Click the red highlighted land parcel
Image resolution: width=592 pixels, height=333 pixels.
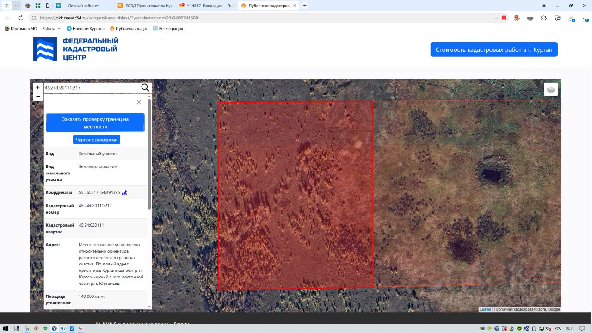(296, 196)
